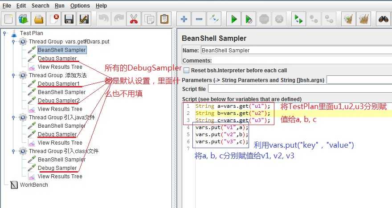Click the Collapse All minus icon

click(199, 19)
